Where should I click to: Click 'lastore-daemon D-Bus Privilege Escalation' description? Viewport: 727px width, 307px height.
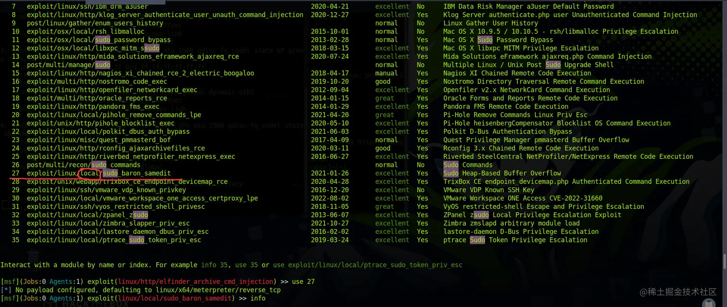[x=521, y=231]
